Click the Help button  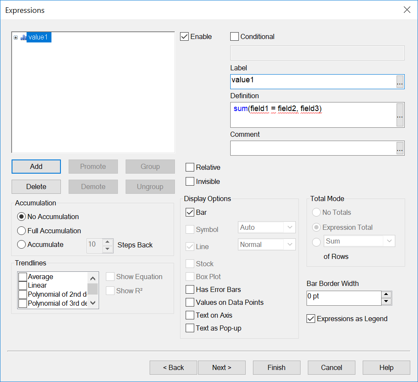point(387,367)
